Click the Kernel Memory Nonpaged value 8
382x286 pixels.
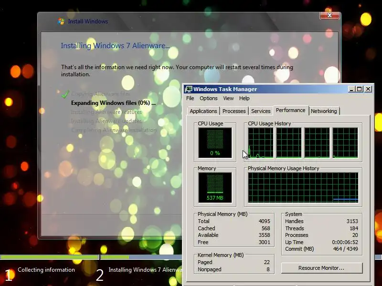click(x=268, y=269)
